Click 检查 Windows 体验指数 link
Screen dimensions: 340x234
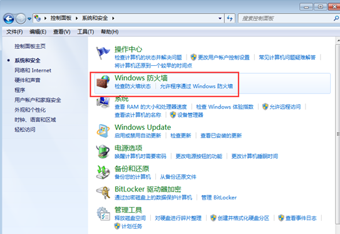tap(225, 107)
